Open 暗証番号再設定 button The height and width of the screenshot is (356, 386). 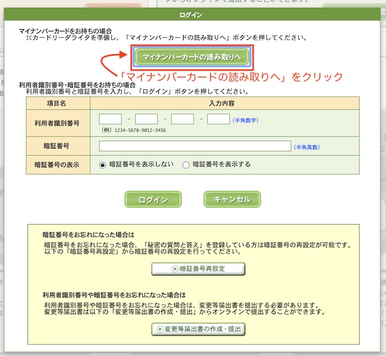click(199, 269)
